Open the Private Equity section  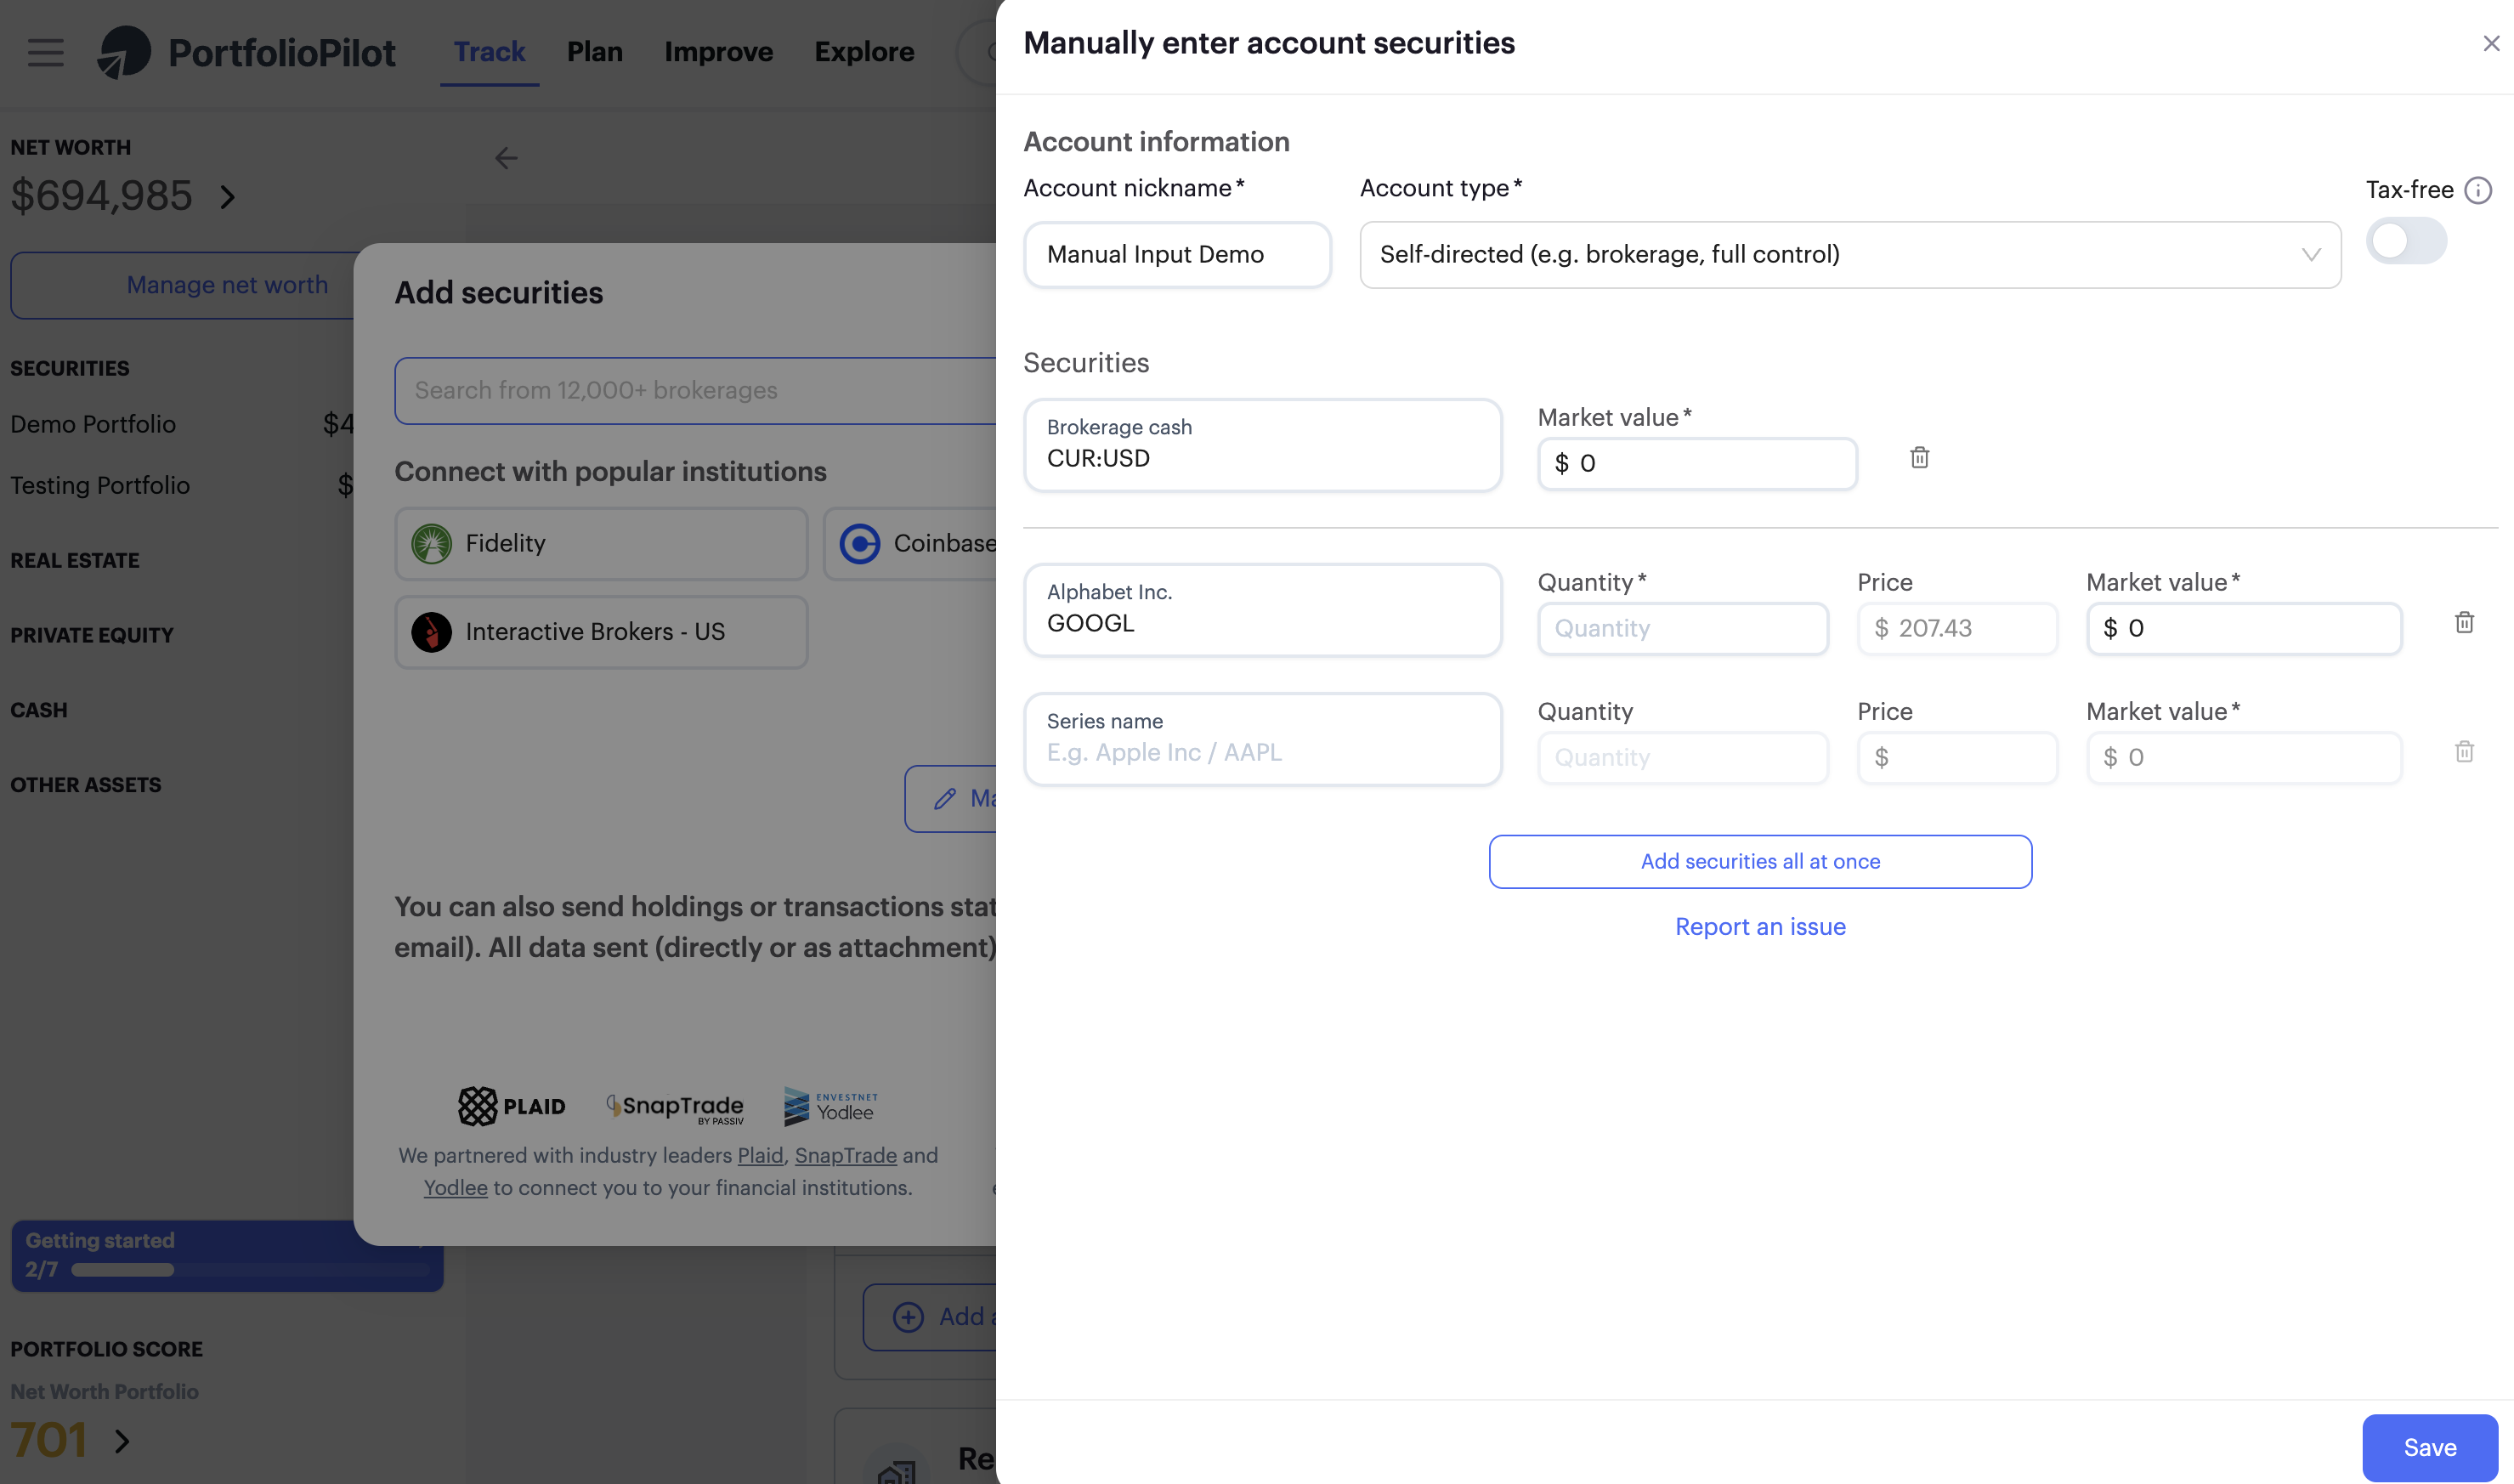(92, 635)
